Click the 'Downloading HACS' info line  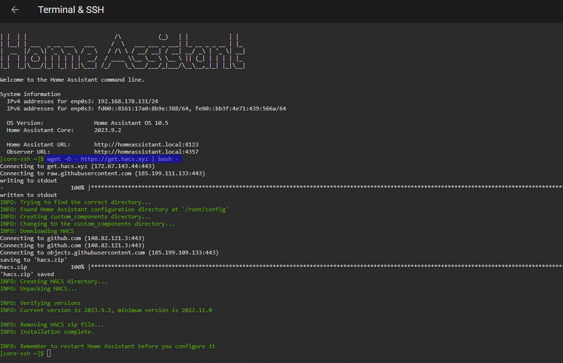click(x=37, y=231)
